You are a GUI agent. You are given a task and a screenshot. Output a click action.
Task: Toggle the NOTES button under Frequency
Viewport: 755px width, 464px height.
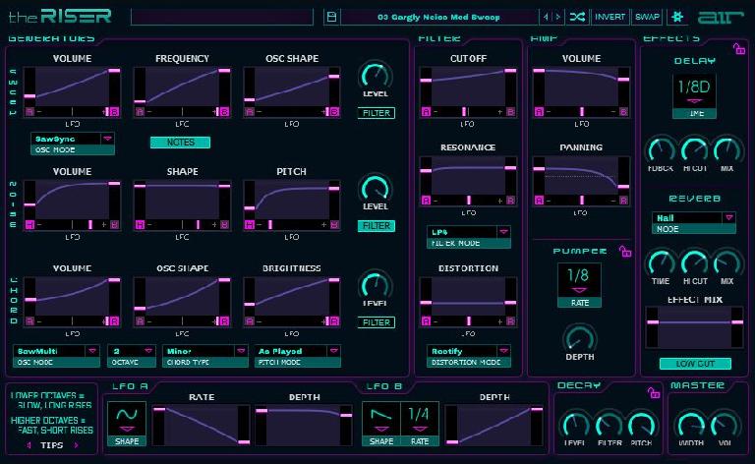point(180,143)
